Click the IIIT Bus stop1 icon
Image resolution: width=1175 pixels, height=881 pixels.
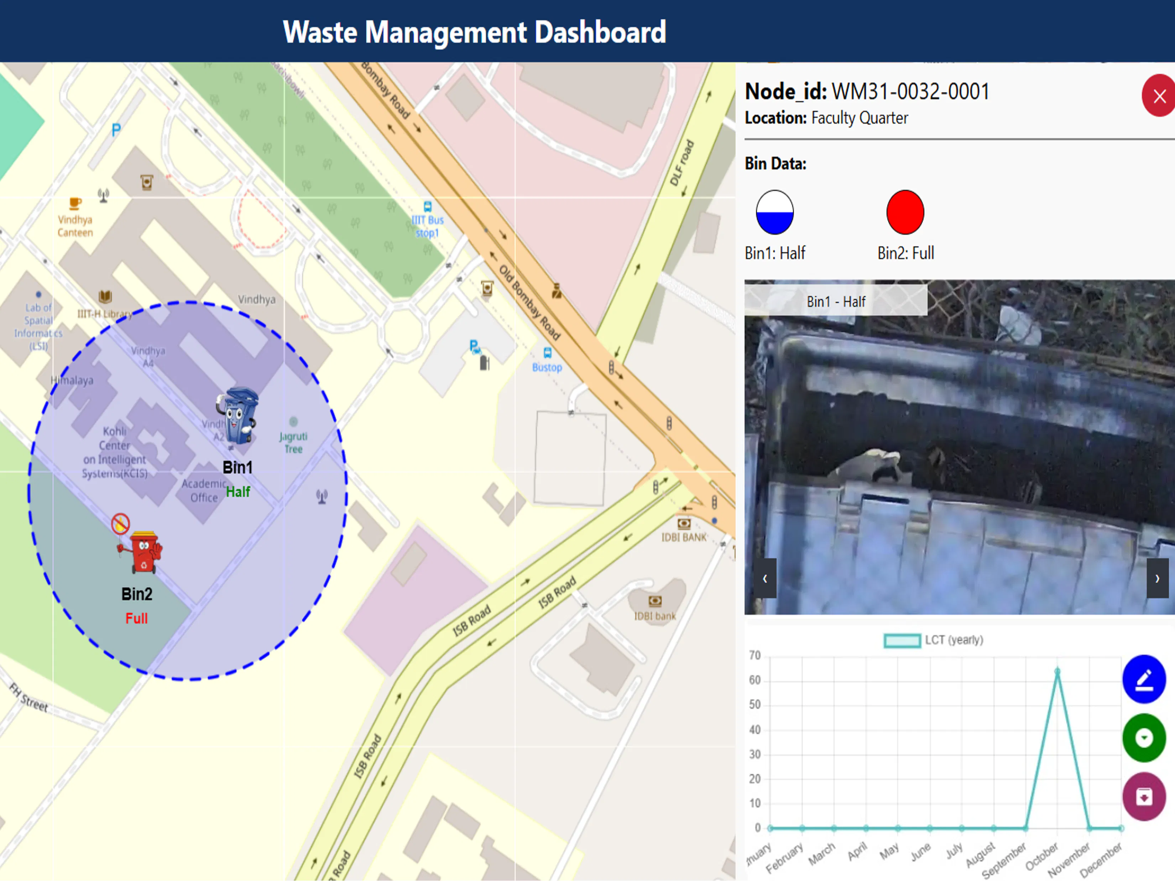tap(428, 206)
